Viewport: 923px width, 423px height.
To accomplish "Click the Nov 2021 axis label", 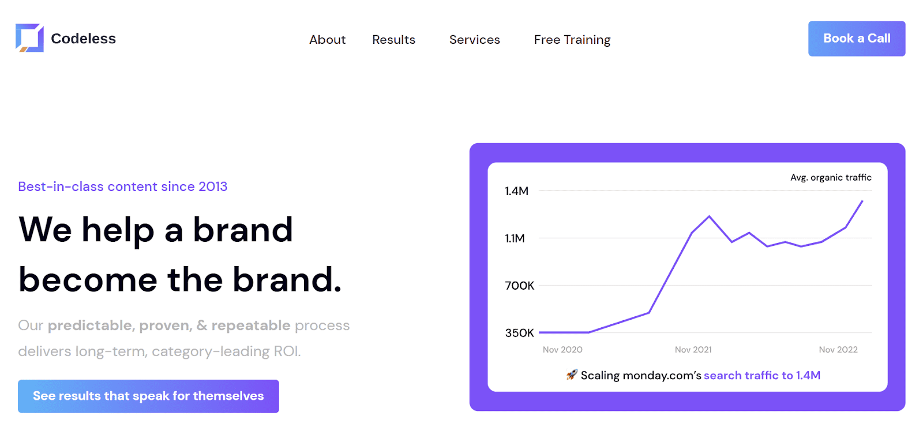I will pyautogui.click(x=693, y=350).
